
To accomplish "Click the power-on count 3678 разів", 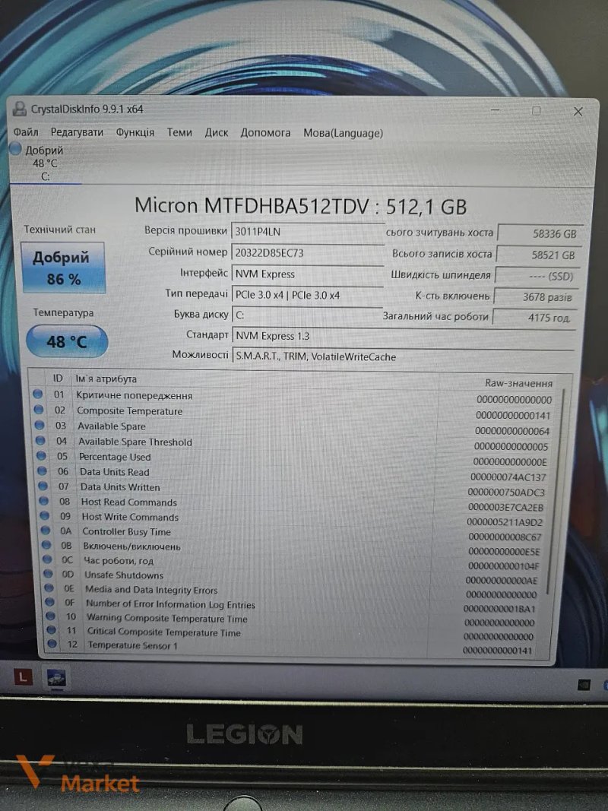I will (534, 297).
